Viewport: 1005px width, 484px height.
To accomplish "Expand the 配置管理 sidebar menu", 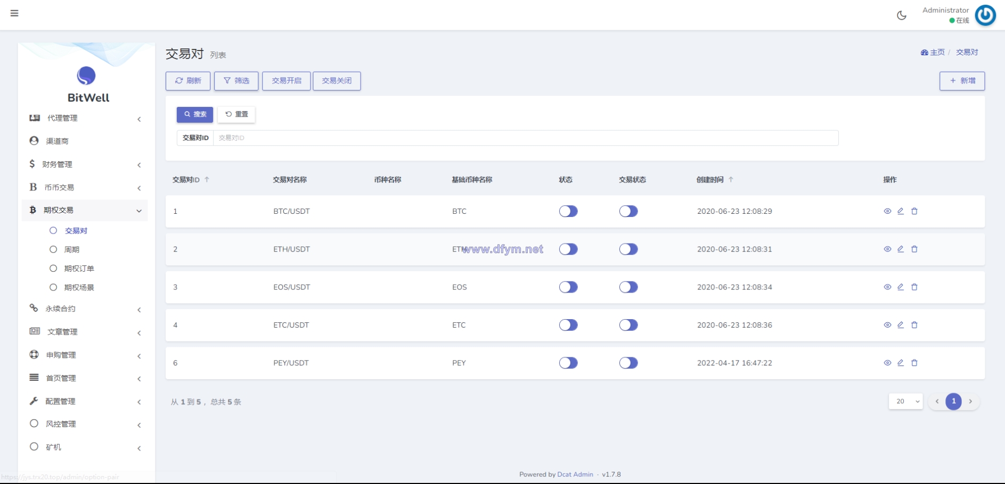I will [x=85, y=401].
